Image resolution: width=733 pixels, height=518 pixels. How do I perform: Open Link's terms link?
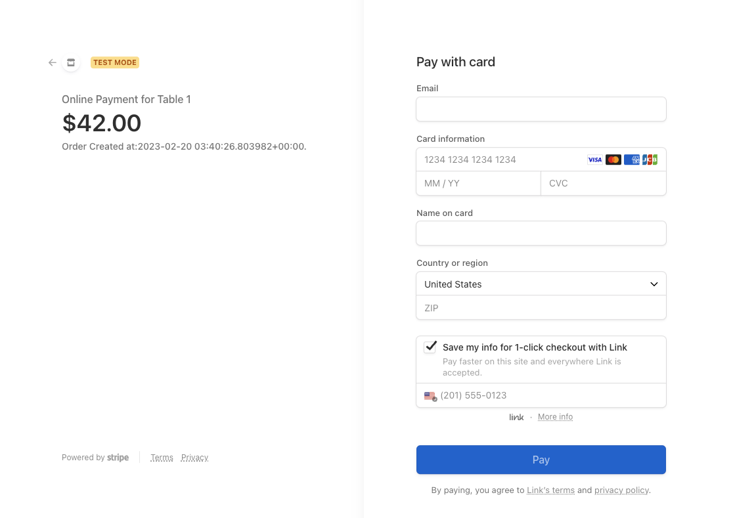pyautogui.click(x=550, y=490)
